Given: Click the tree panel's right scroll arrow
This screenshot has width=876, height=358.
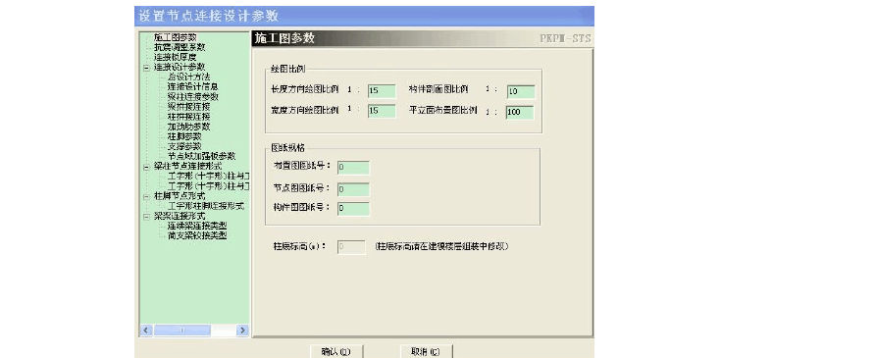Looking at the screenshot, I should click(242, 331).
